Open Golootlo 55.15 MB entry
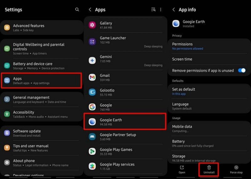251x179 pixels. click(x=125, y=92)
